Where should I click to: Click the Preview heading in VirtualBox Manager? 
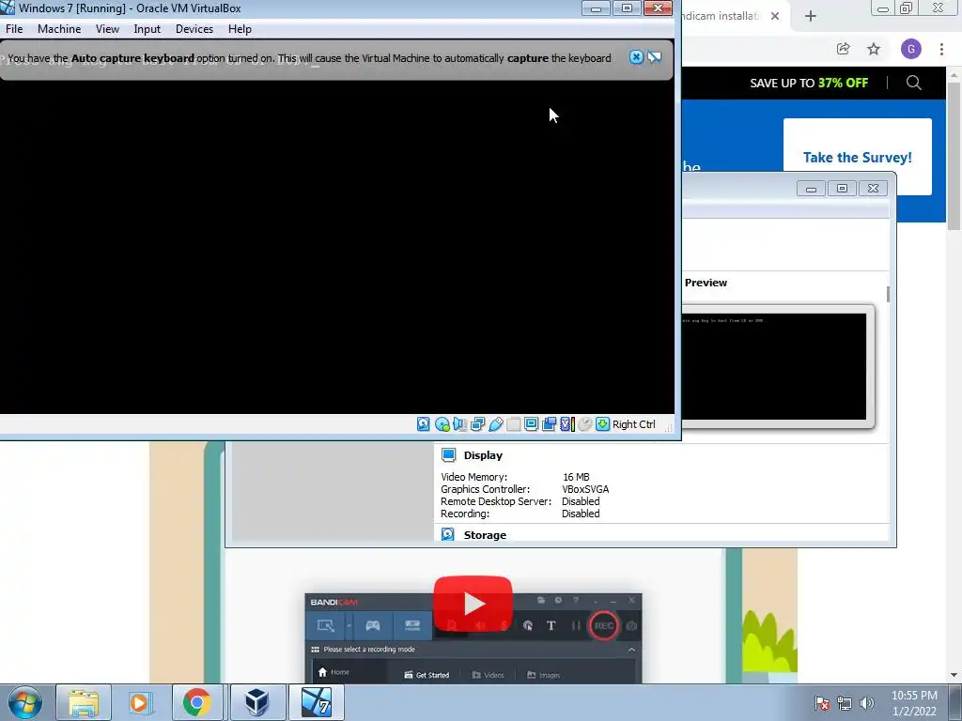point(706,283)
